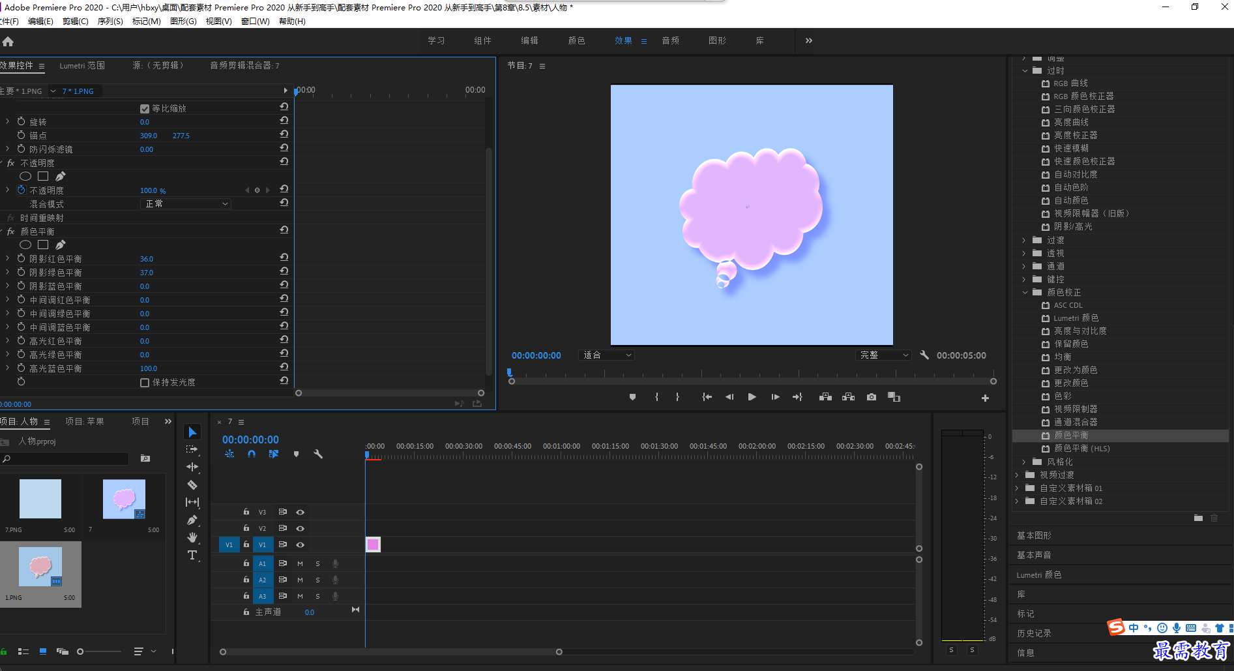The width and height of the screenshot is (1234, 671).
Task: Toggle 等比缩放 checkbox
Action: [x=145, y=109]
